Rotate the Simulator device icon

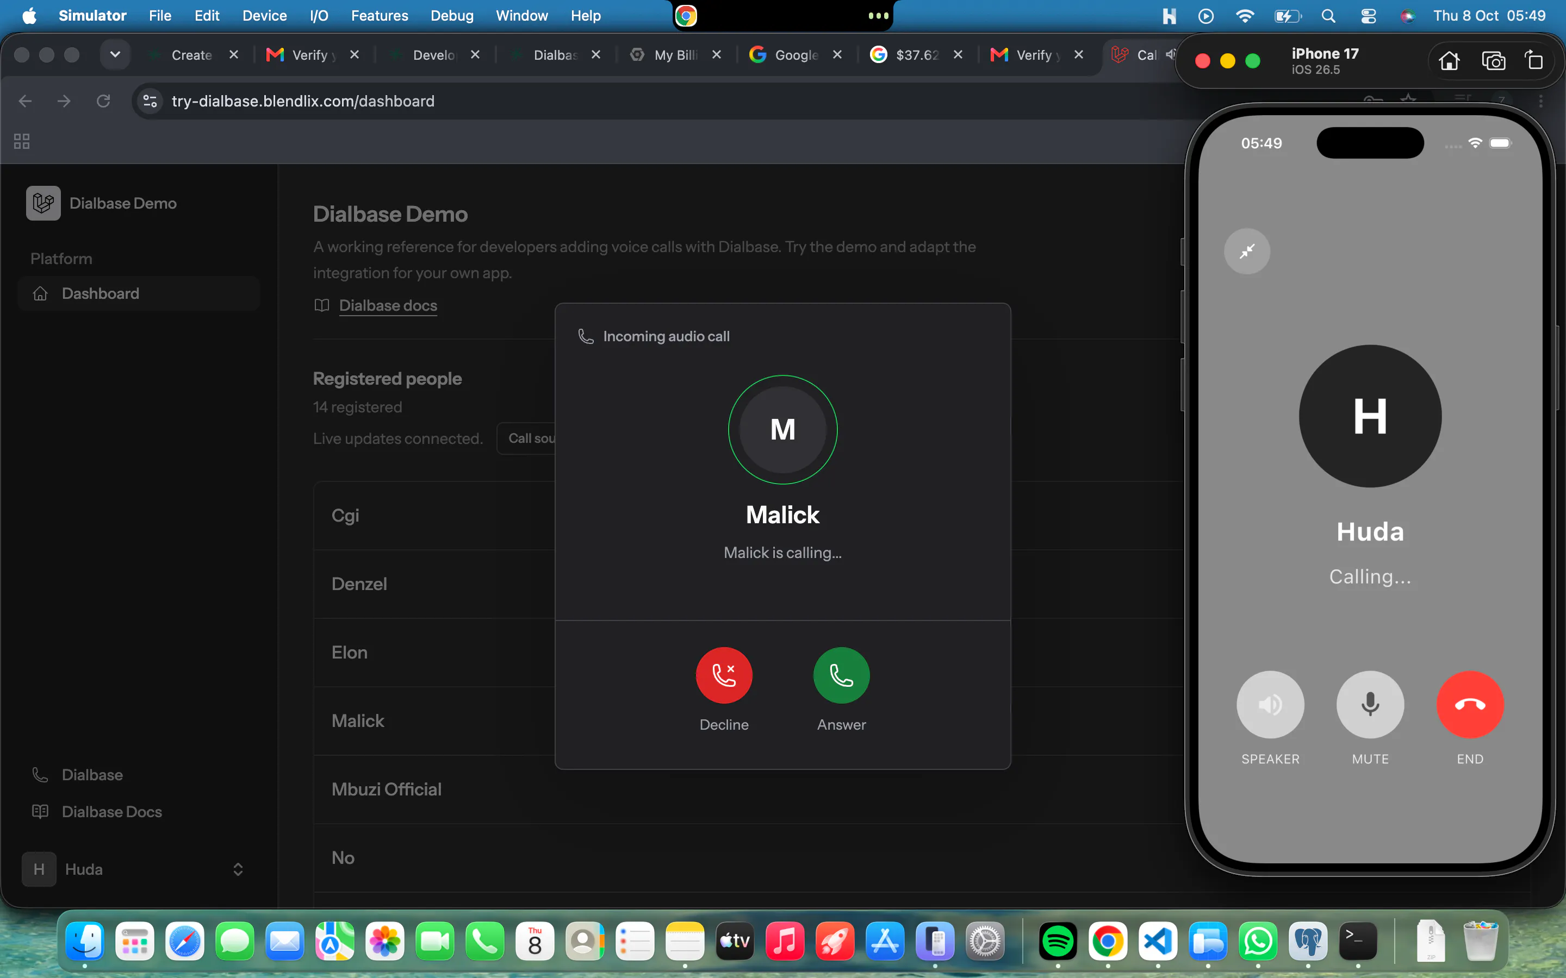(x=1533, y=61)
